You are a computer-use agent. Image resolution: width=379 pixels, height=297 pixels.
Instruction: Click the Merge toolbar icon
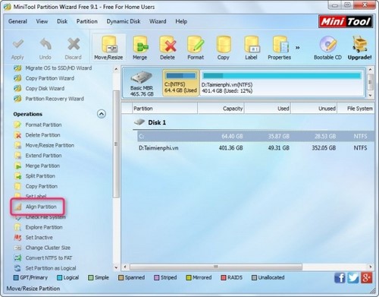pos(140,44)
